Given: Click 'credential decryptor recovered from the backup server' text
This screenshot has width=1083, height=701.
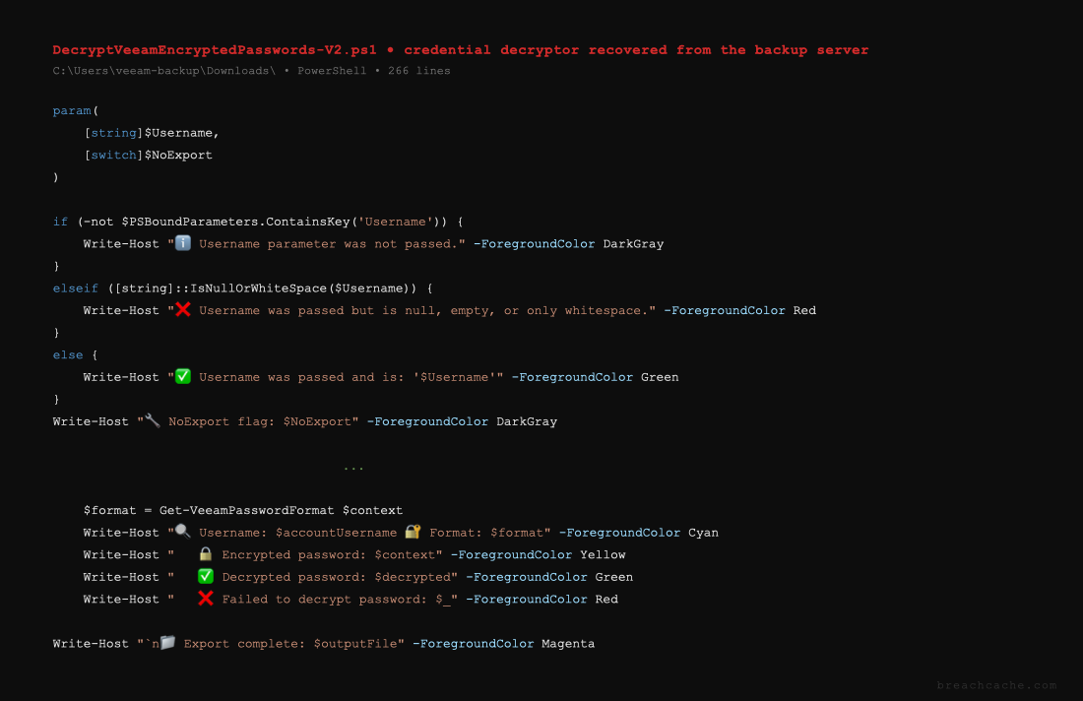Looking at the screenshot, I should click(x=636, y=50).
